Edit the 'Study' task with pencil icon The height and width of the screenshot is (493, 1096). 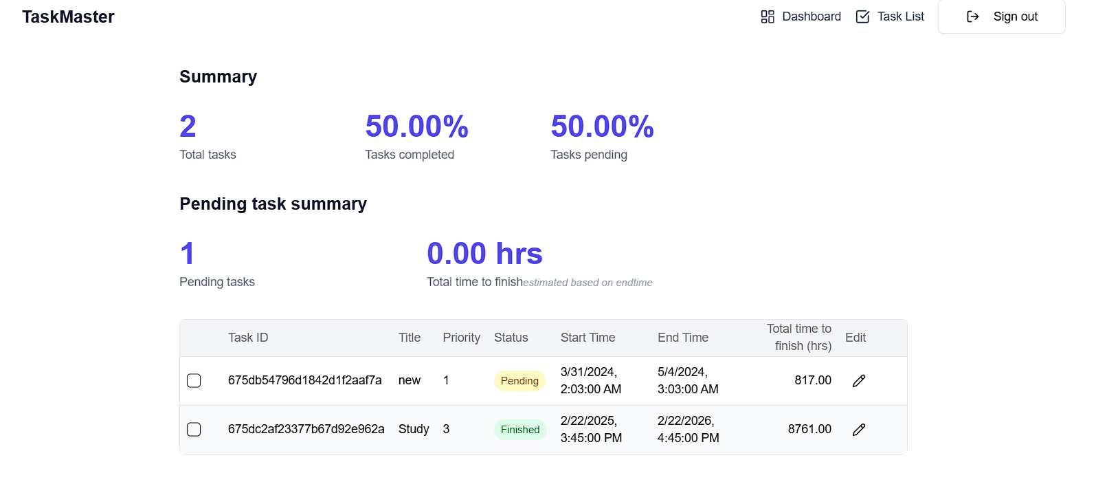pos(859,430)
